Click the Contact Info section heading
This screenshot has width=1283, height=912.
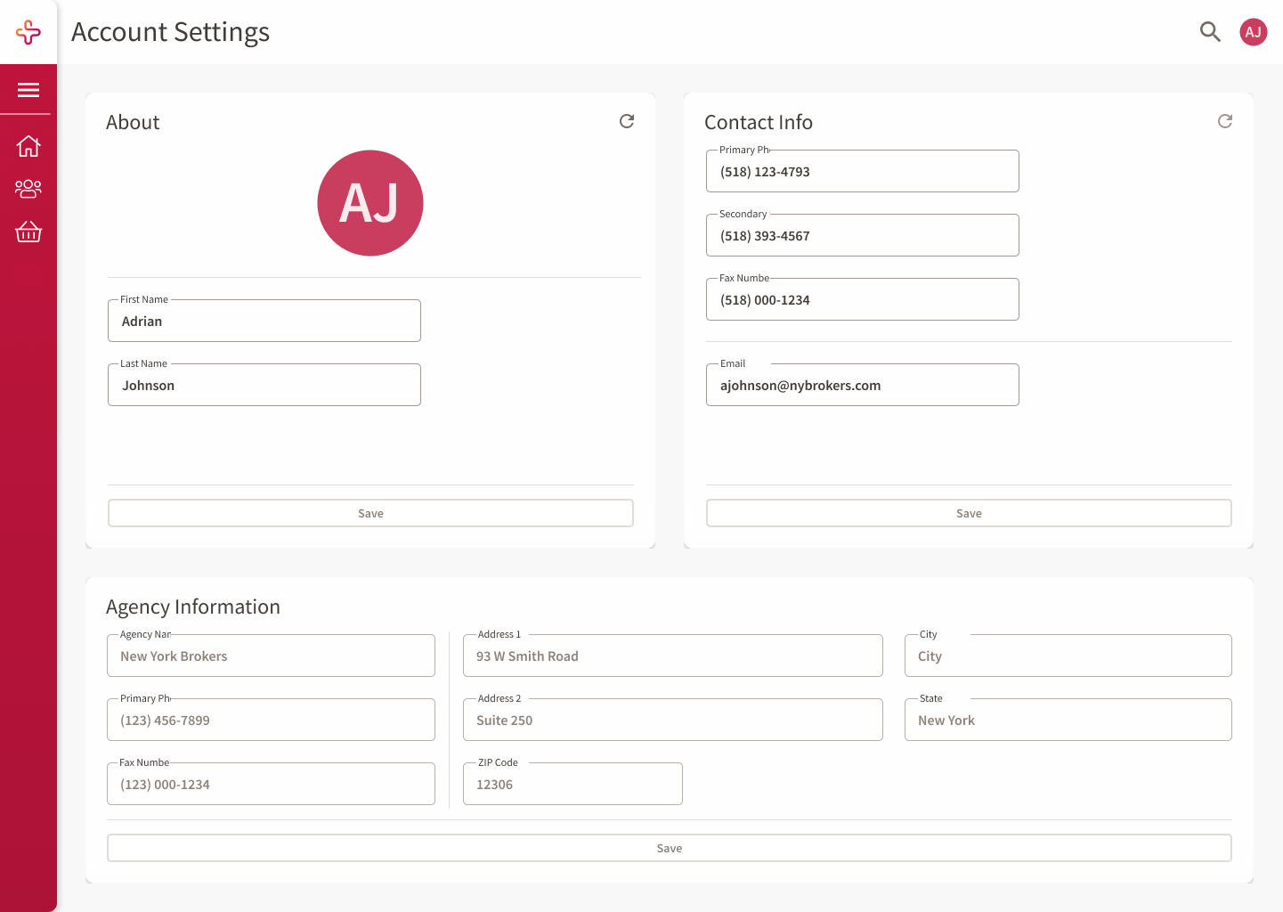759,122
